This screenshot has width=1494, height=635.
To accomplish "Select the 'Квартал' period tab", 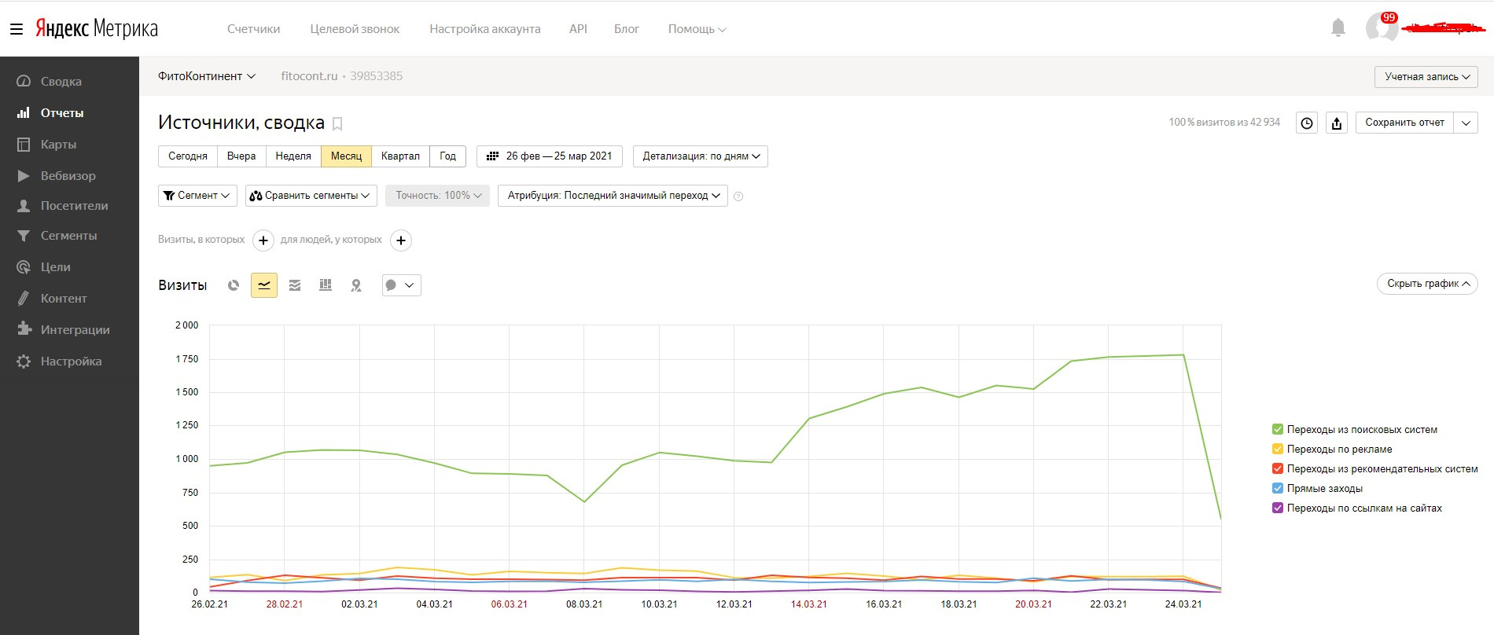I will point(400,156).
